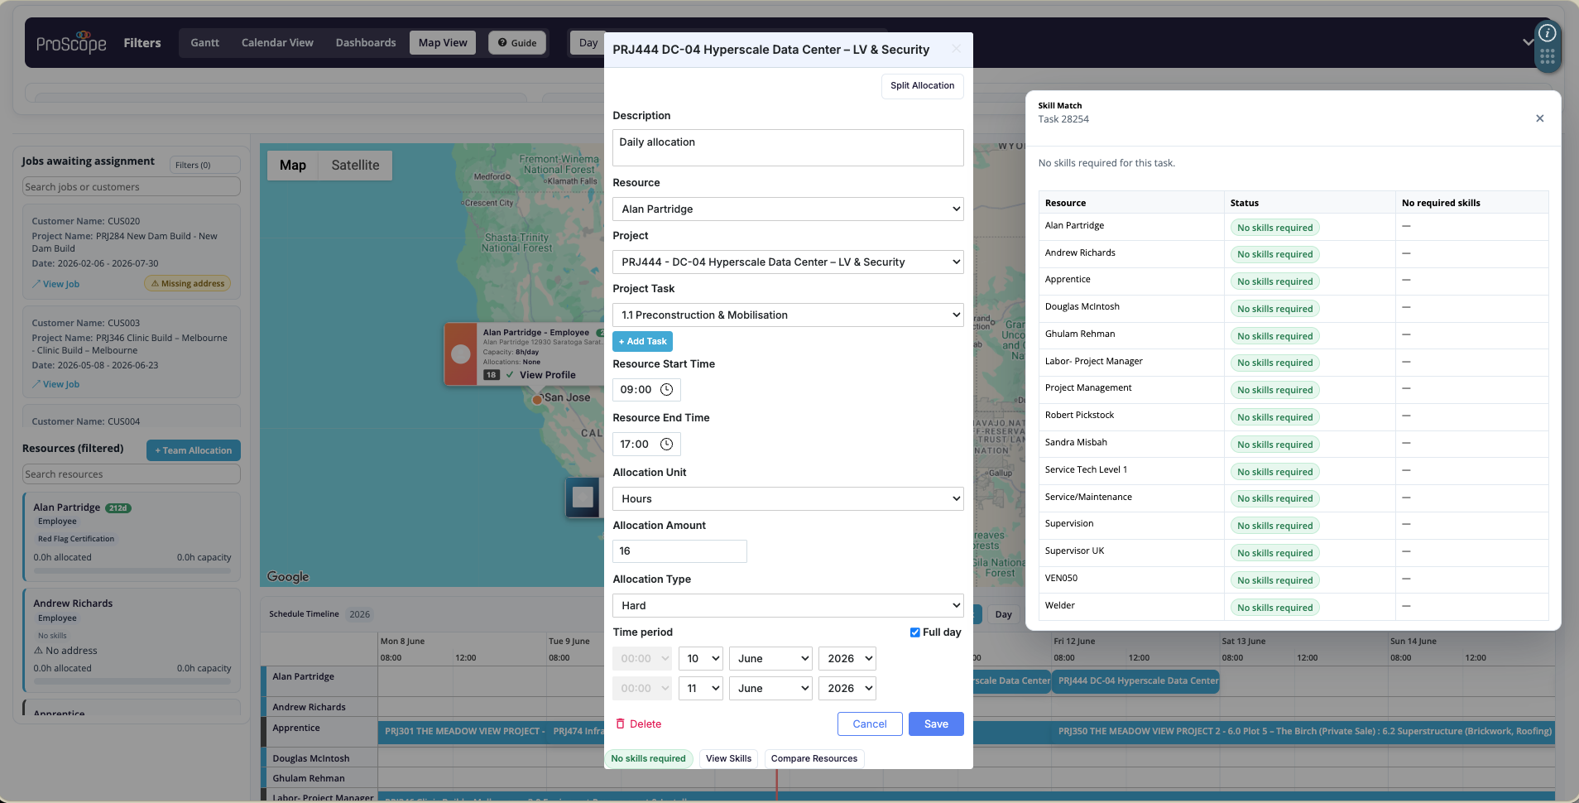Click the PRJ301 Meadow View Project timeline bar
1579x803 pixels.
pyautogui.click(x=463, y=732)
